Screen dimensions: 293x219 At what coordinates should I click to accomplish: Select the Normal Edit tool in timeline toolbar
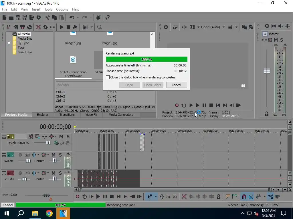(150, 196)
